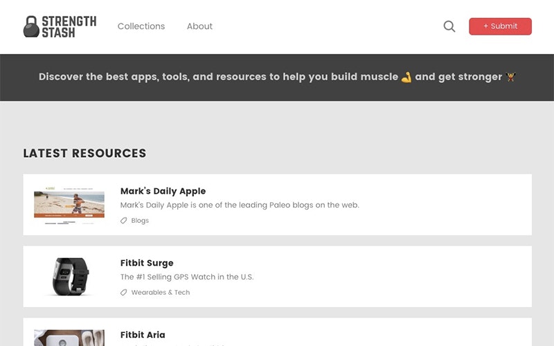Click the Fitbit Surge watch thumbnail

coord(69,277)
